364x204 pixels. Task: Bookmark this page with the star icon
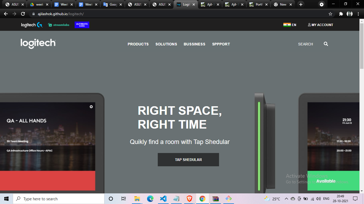pyautogui.click(x=330, y=14)
